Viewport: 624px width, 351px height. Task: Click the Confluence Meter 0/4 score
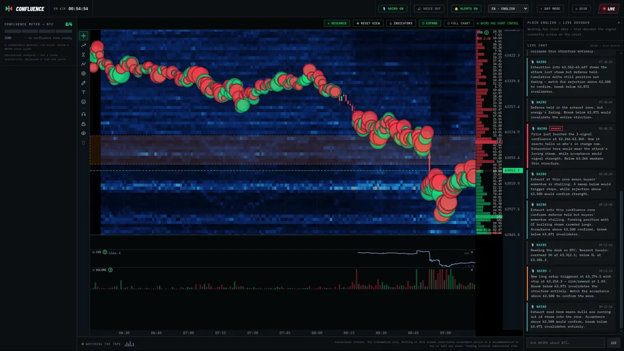click(x=69, y=24)
